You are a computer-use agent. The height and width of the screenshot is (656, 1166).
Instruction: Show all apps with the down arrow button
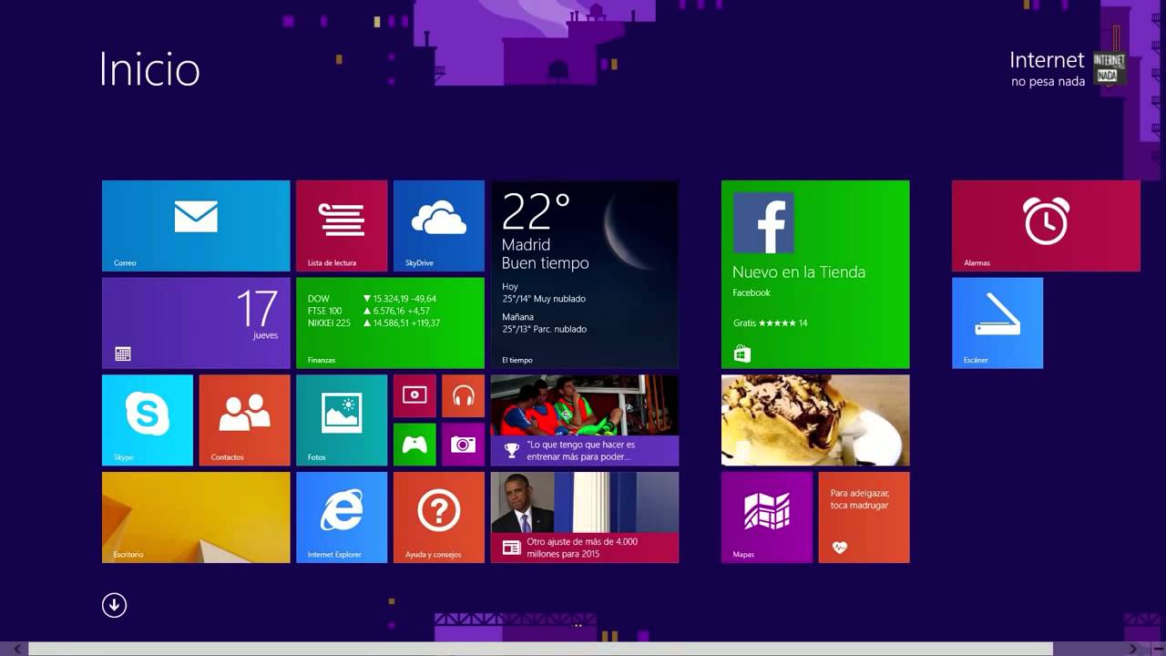pos(114,605)
